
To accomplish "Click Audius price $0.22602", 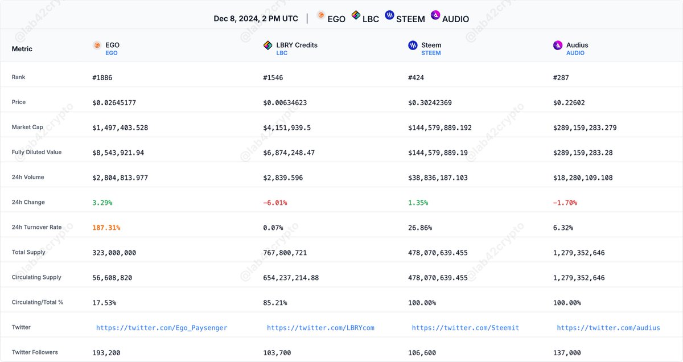I will point(569,102).
